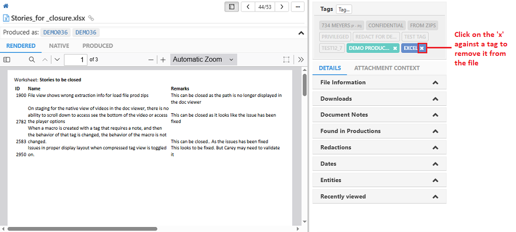
Task: Click the vertical scrollbar thumb
Action: (305, 85)
